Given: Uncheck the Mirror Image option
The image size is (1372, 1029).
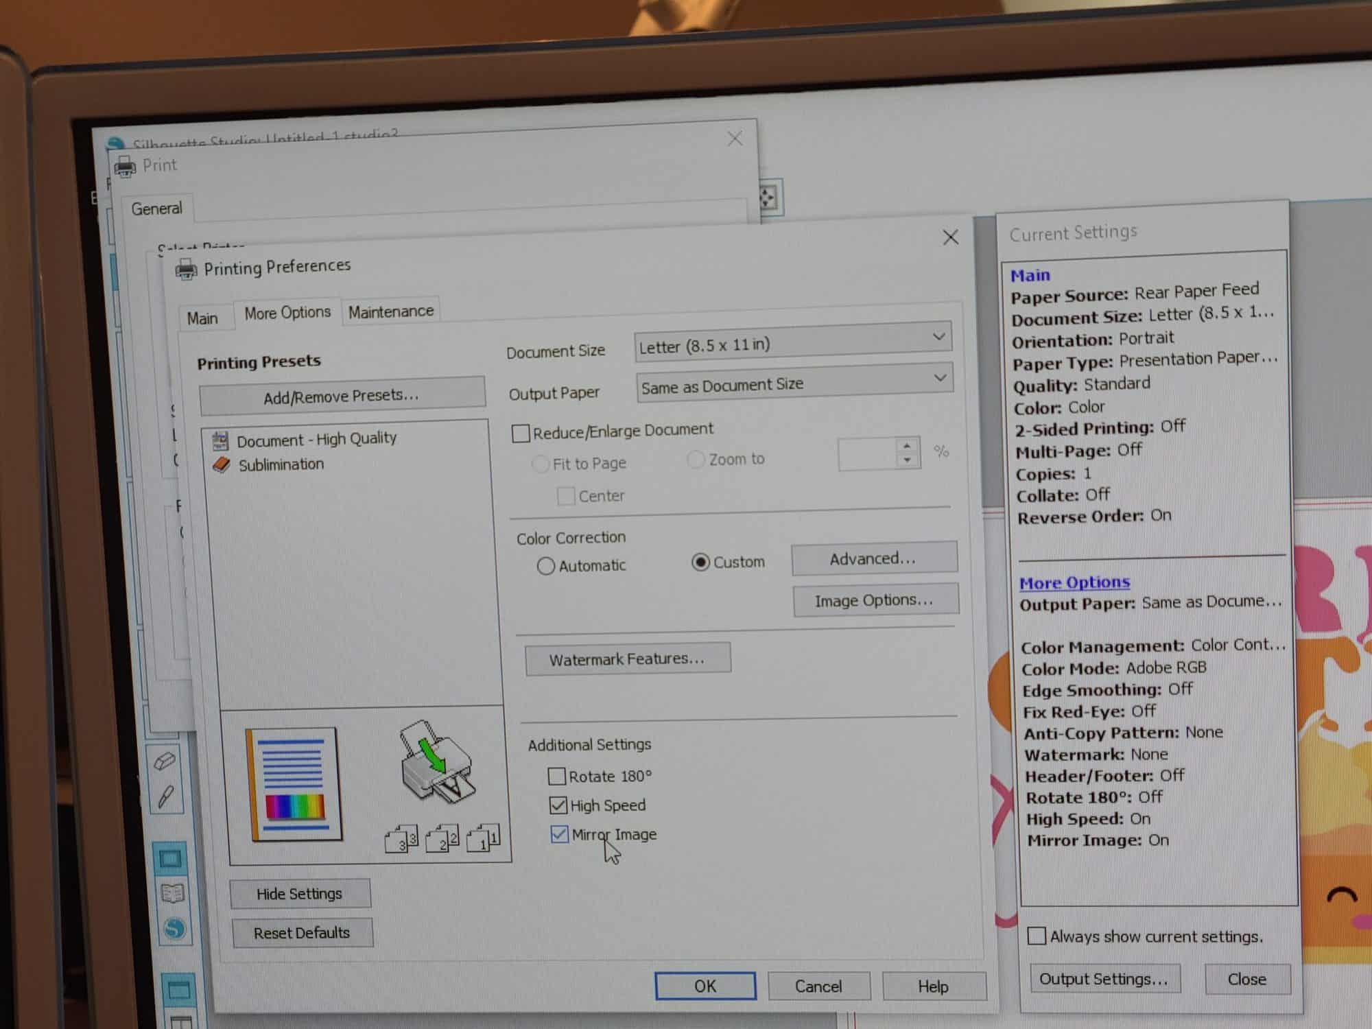Looking at the screenshot, I should pos(559,834).
